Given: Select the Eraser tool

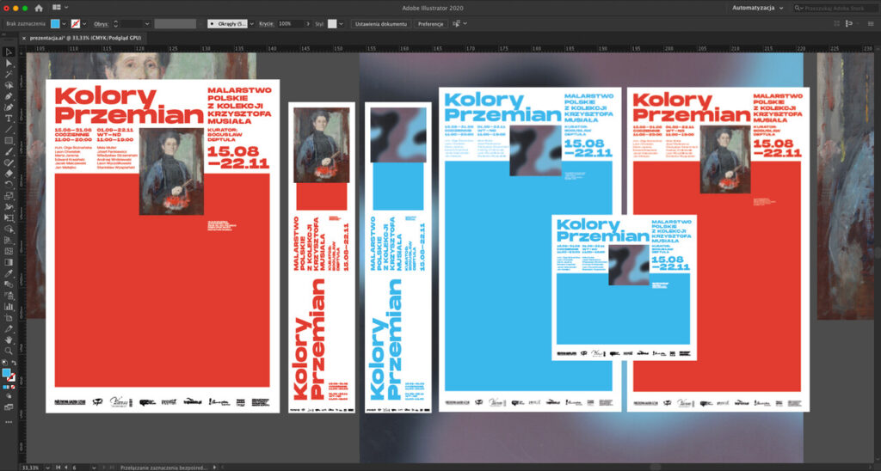Looking at the screenshot, I should (9, 174).
